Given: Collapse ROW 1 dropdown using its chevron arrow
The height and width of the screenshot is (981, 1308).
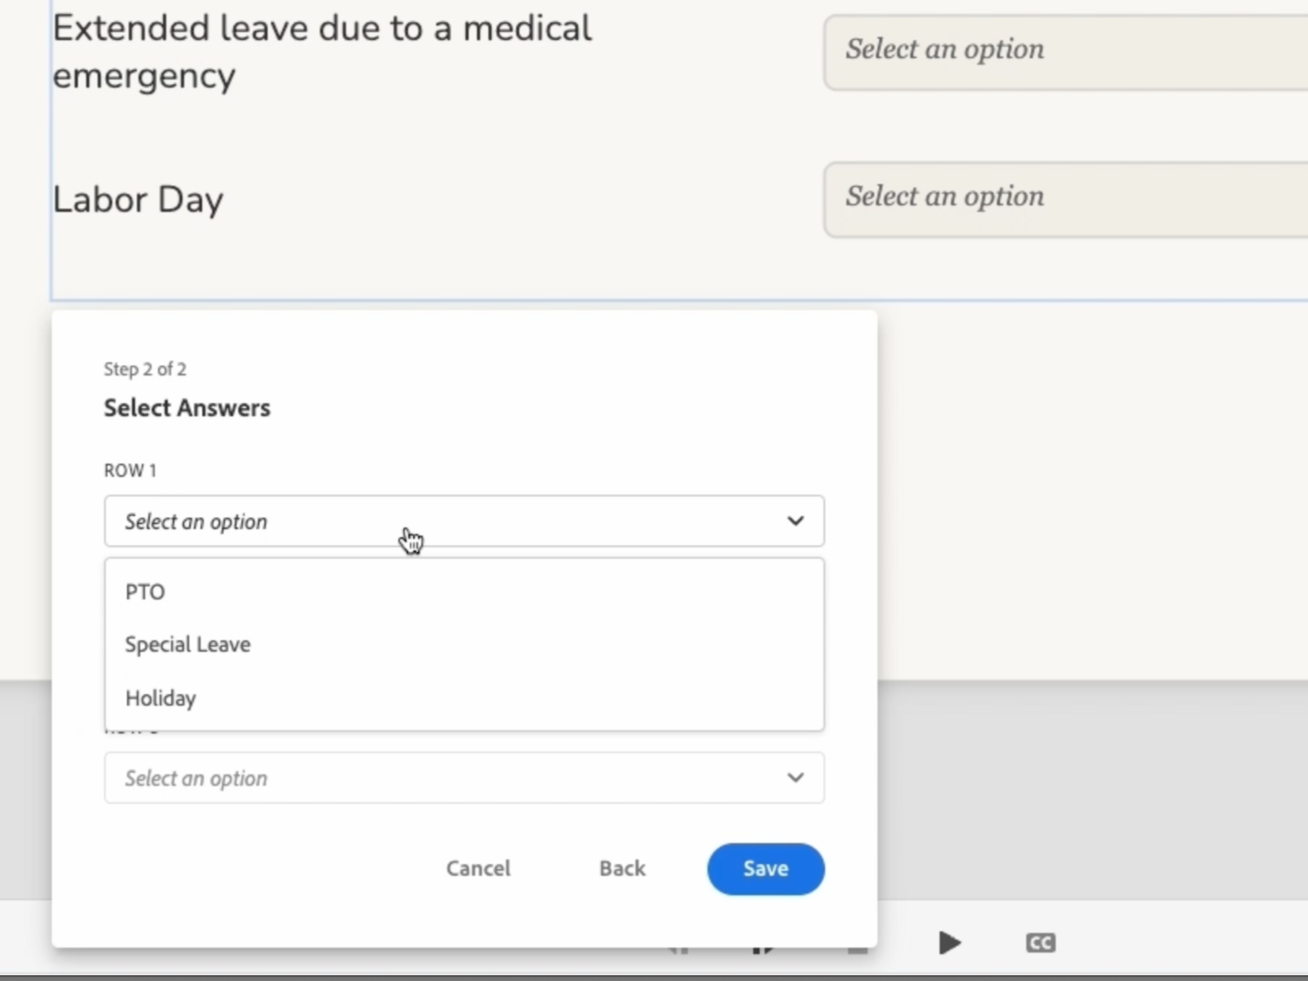Looking at the screenshot, I should (795, 521).
